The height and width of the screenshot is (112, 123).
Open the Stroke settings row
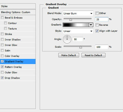pyautogui.click(x=18, y=34)
